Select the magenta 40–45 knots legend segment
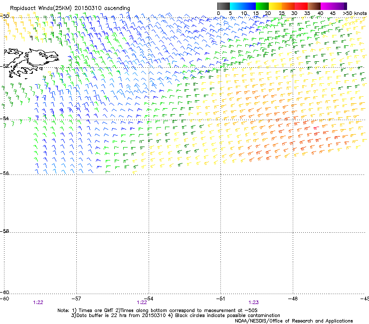The image size is (369, 324). tap(327, 6)
